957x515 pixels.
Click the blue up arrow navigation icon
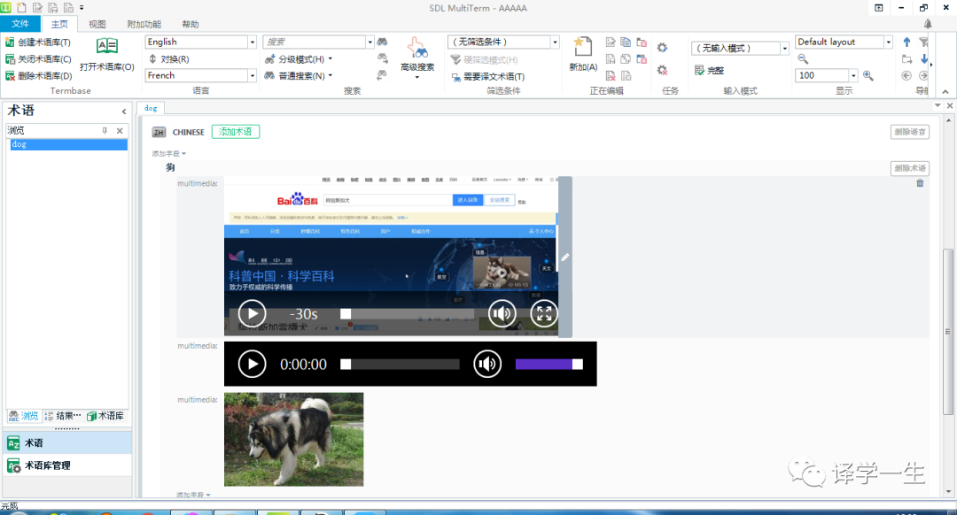click(x=907, y=42)
